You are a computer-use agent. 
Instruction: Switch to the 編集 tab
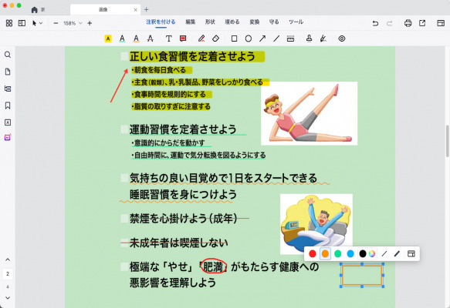191,22
